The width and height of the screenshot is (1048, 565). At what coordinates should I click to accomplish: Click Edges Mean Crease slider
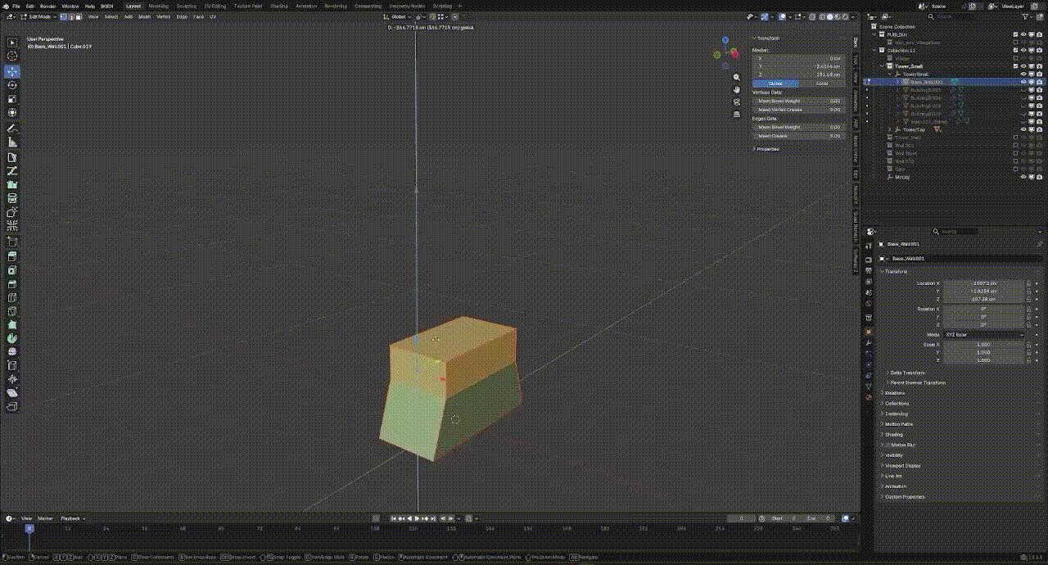point(799,136)
